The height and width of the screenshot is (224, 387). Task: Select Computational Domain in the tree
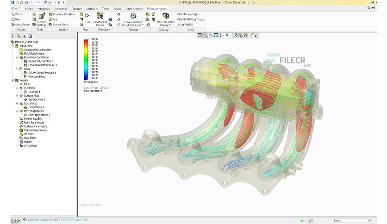pos(37,50)
